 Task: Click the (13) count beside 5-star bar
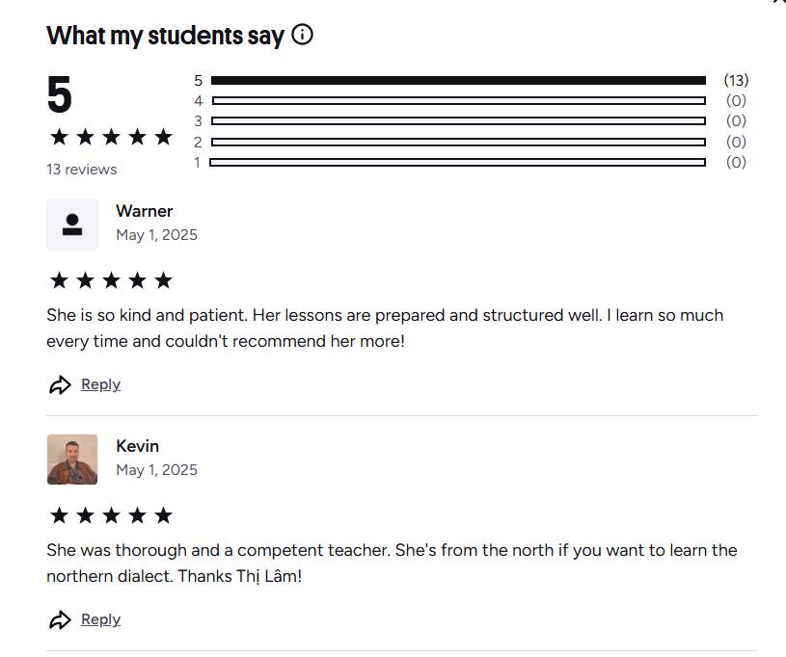pos(736,81)
